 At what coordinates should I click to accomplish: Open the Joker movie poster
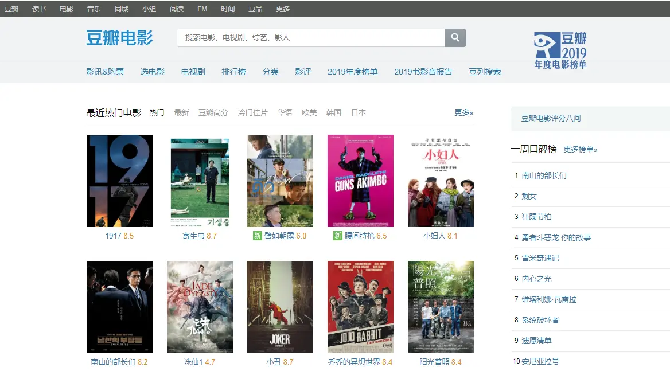[x=280, y=307]
